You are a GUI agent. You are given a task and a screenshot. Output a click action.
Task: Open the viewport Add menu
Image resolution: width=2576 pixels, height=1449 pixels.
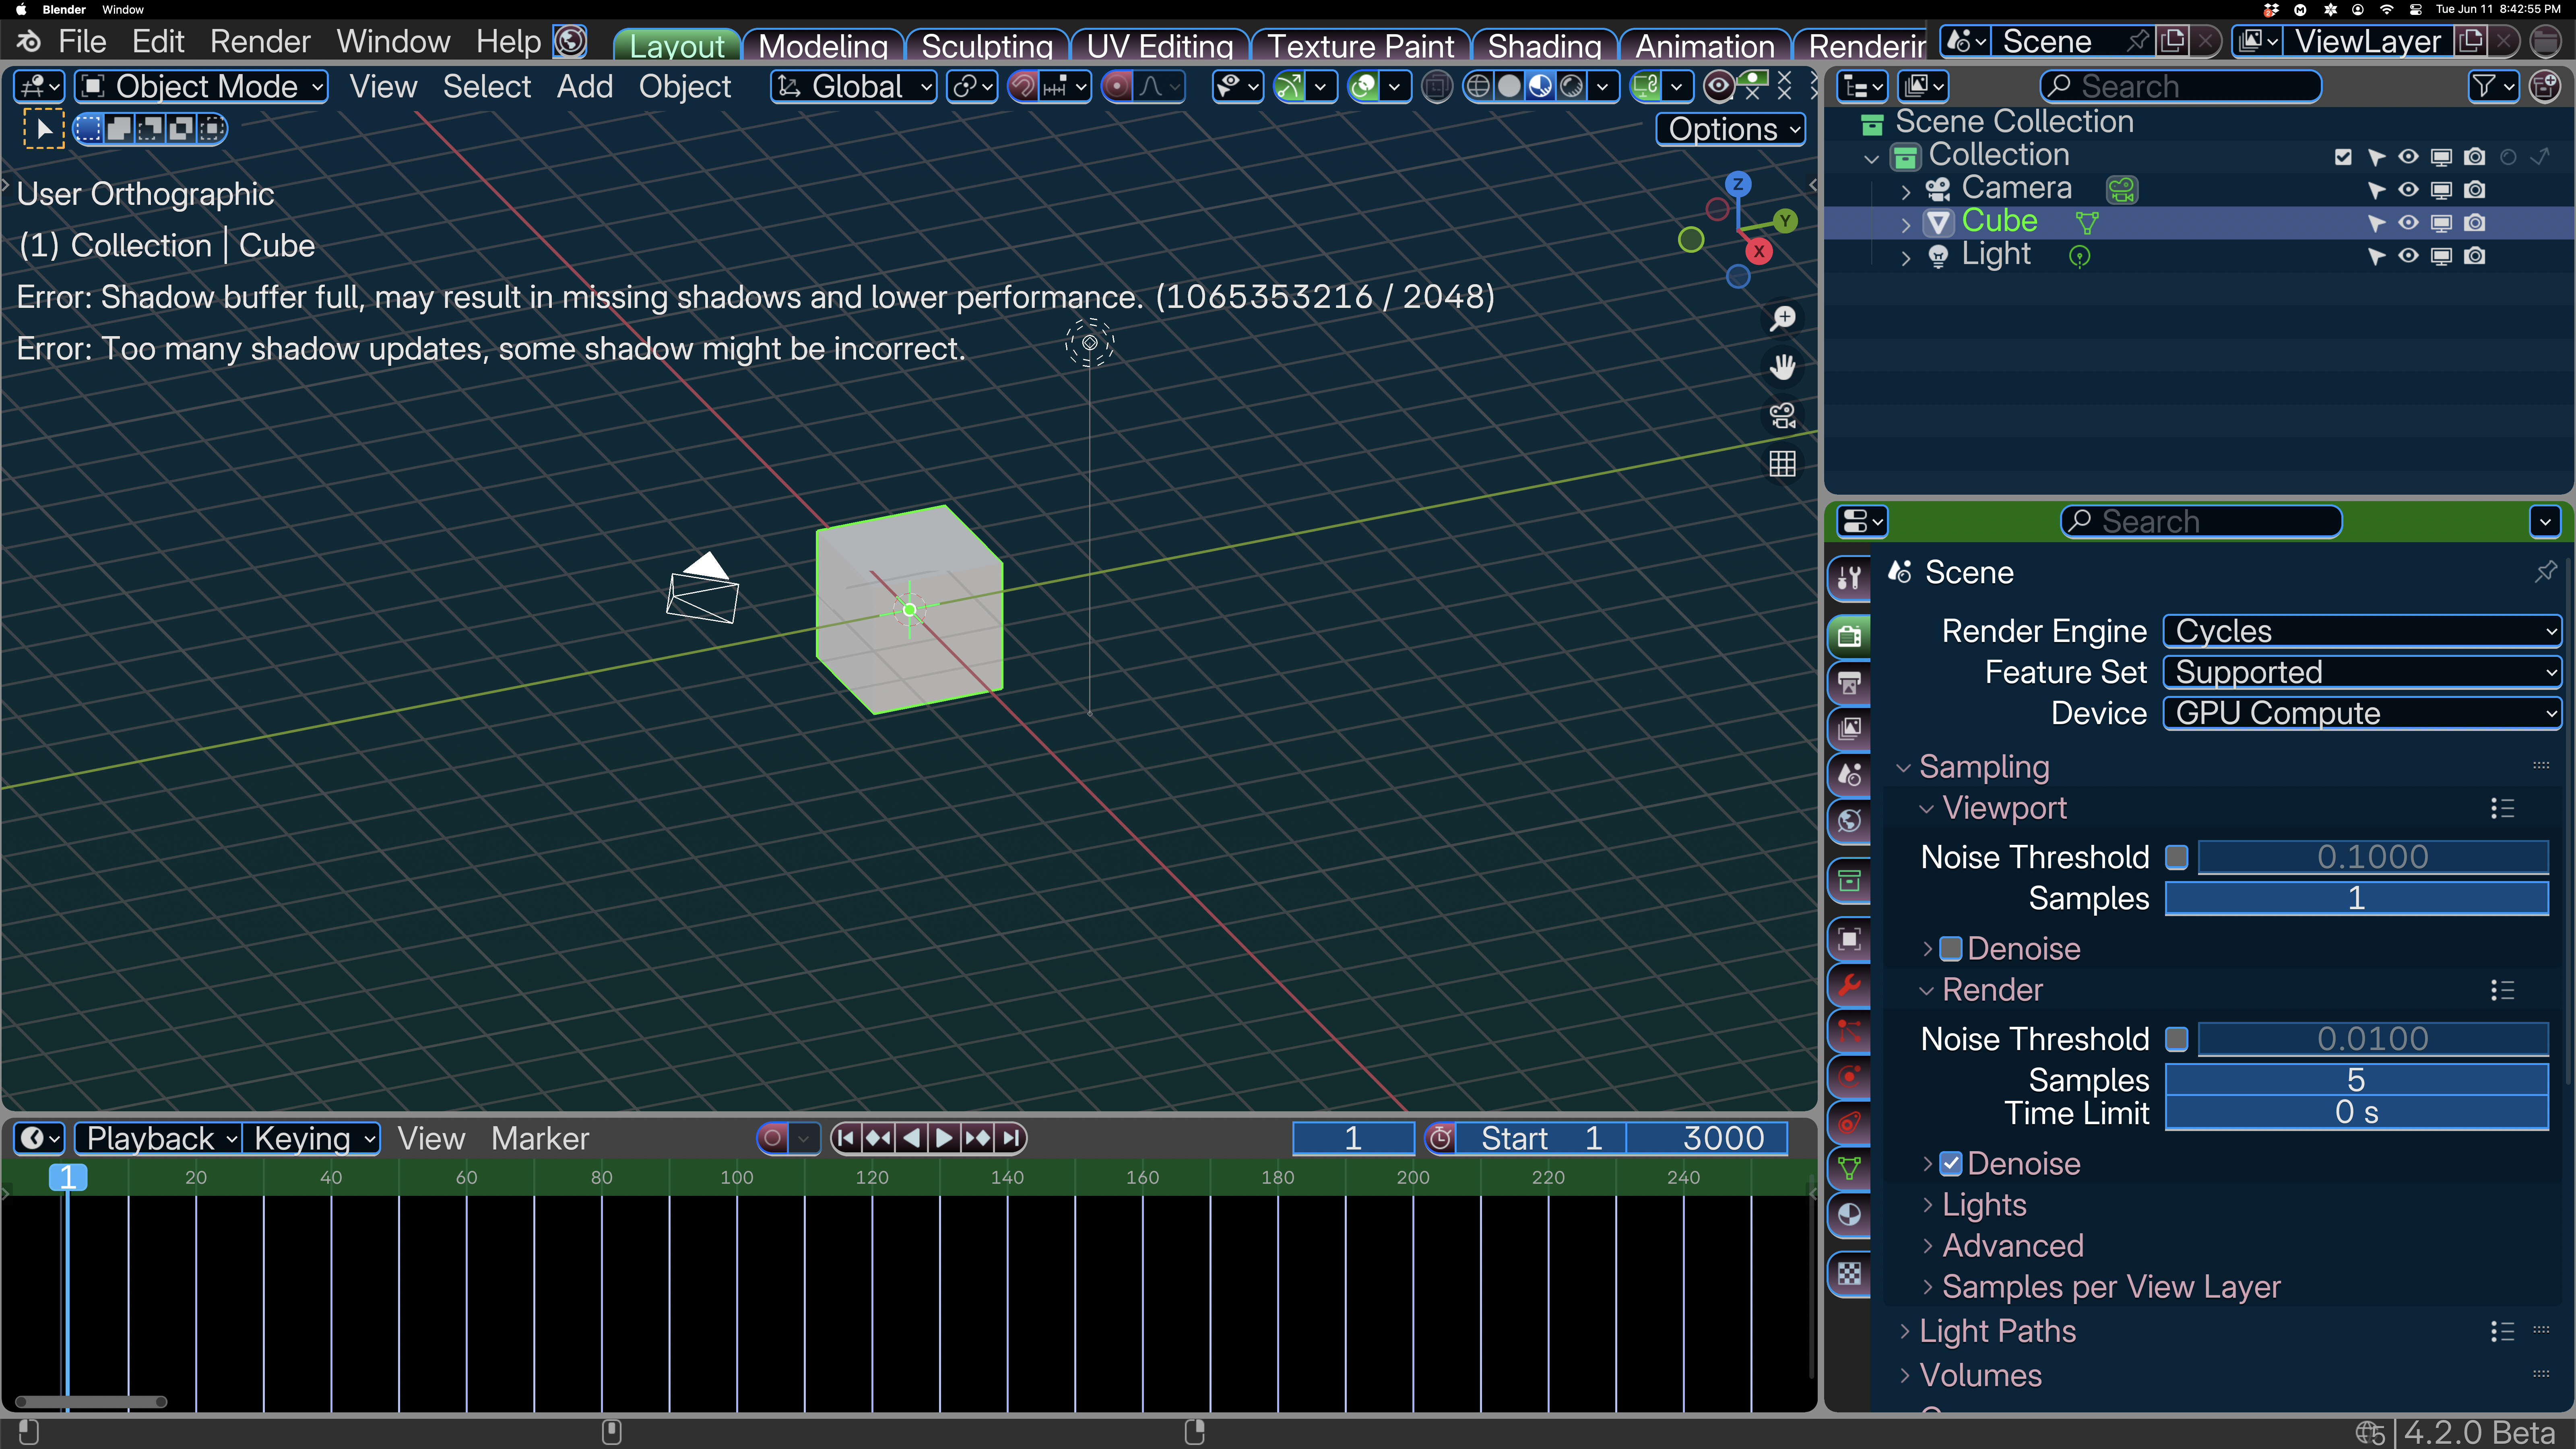pos(584,87)
